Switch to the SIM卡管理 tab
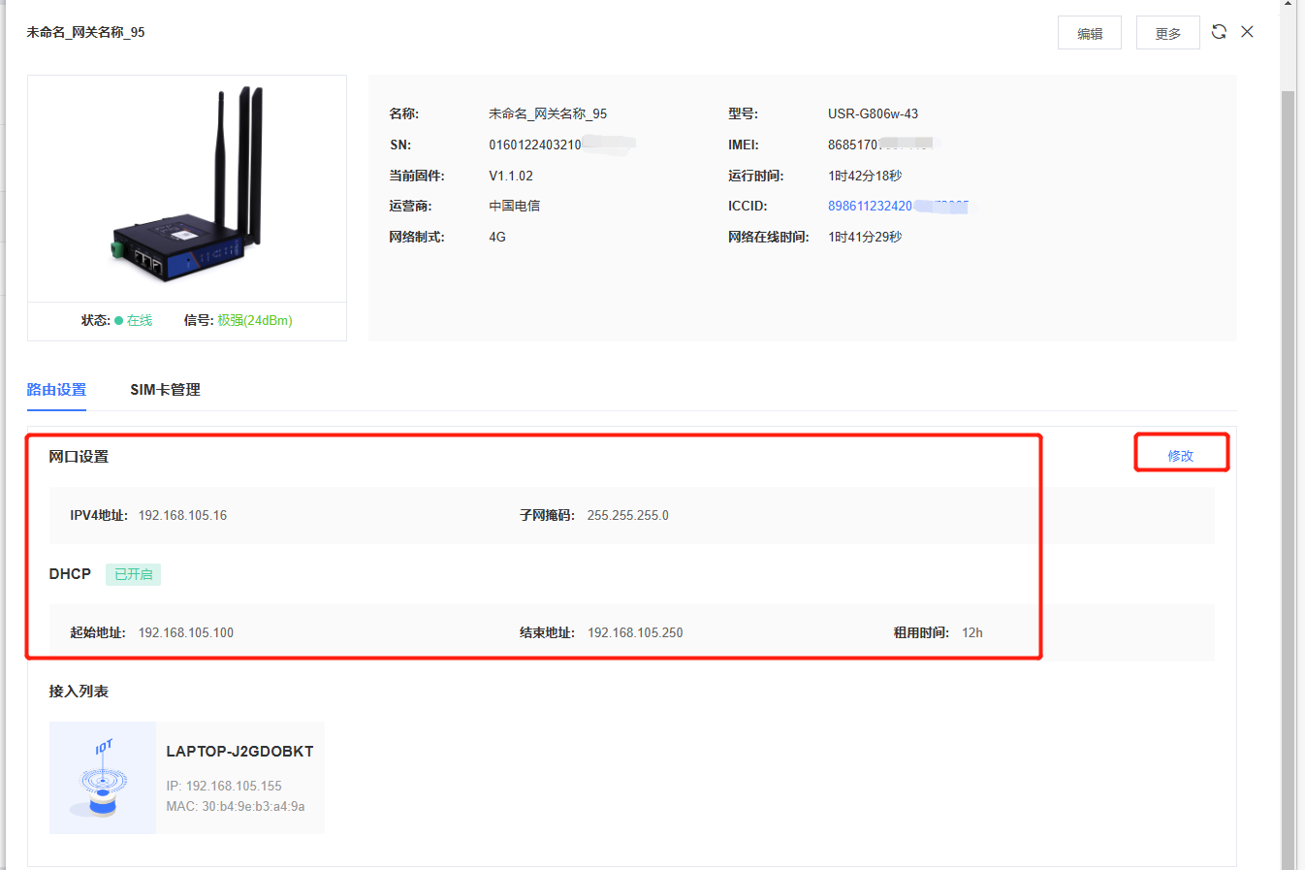Viewport: 1305px width, 870px height. tap(165, 390)
